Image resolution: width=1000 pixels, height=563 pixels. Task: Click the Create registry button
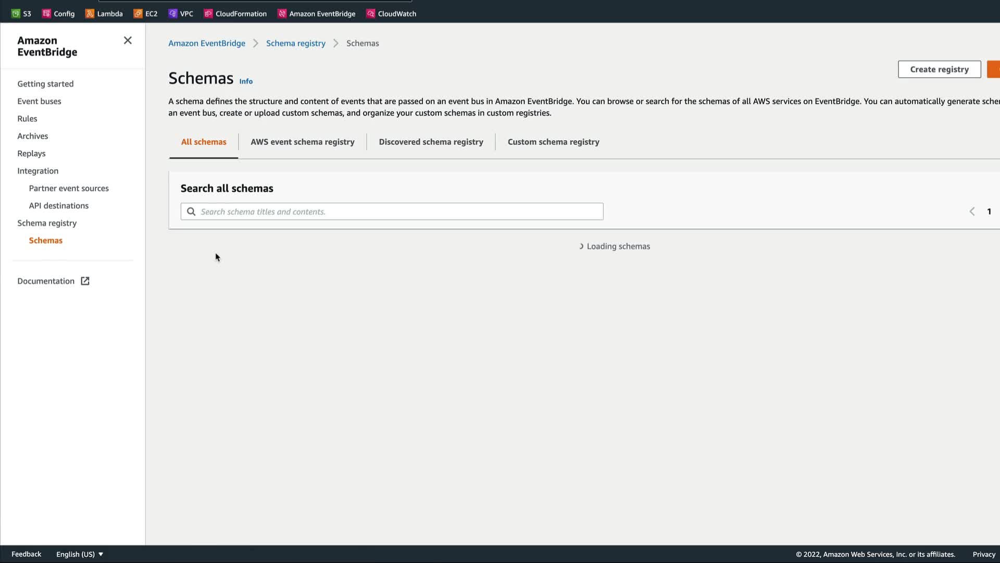click(939, 69)
